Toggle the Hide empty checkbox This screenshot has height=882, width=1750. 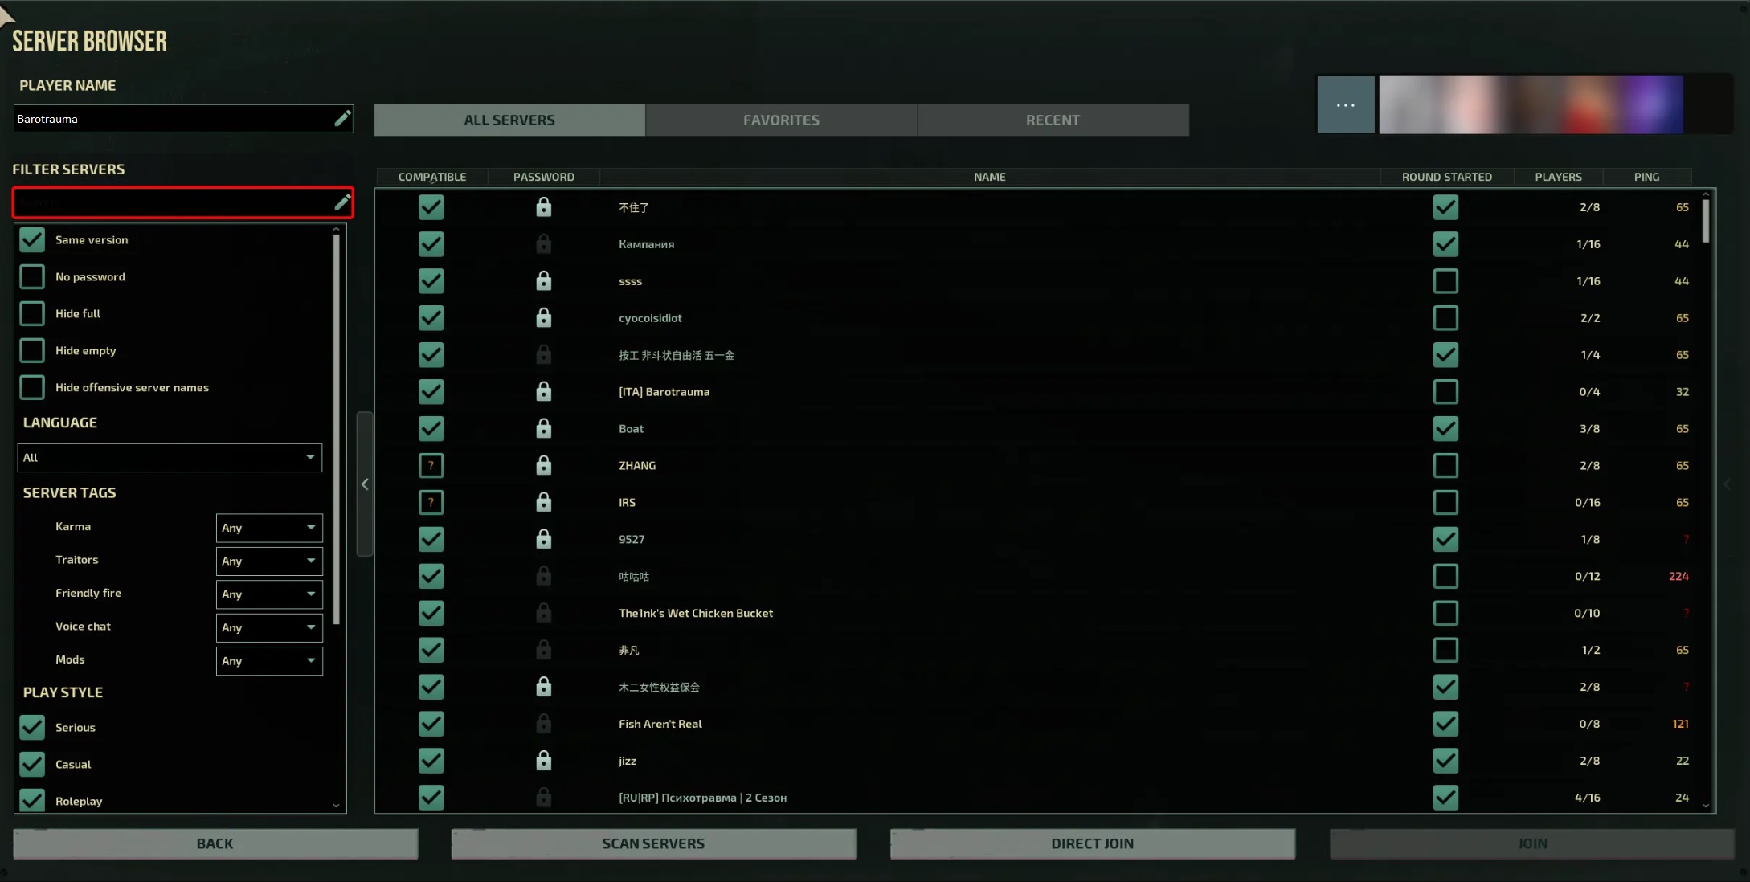pos(32,350)
